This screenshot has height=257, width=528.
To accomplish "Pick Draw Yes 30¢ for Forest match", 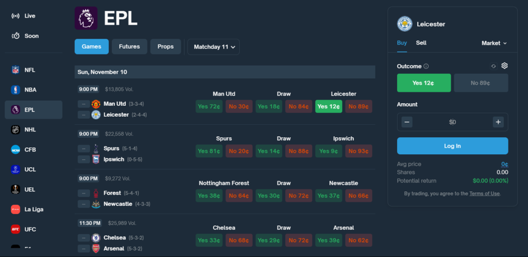I will (269, 196).
